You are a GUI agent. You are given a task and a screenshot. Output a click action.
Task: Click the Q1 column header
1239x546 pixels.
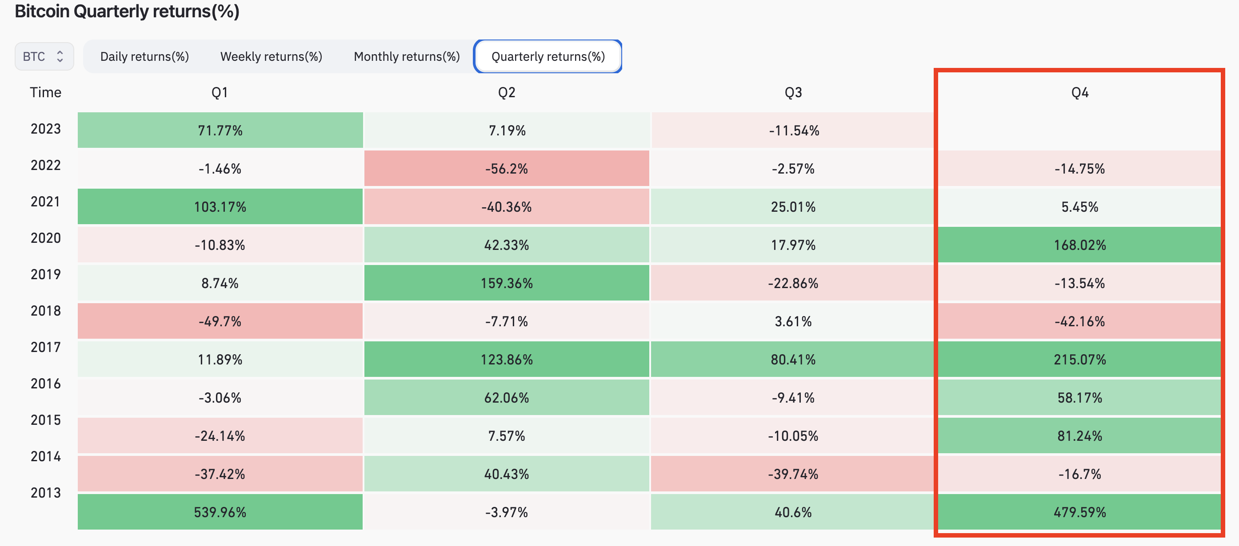point(220,92)
